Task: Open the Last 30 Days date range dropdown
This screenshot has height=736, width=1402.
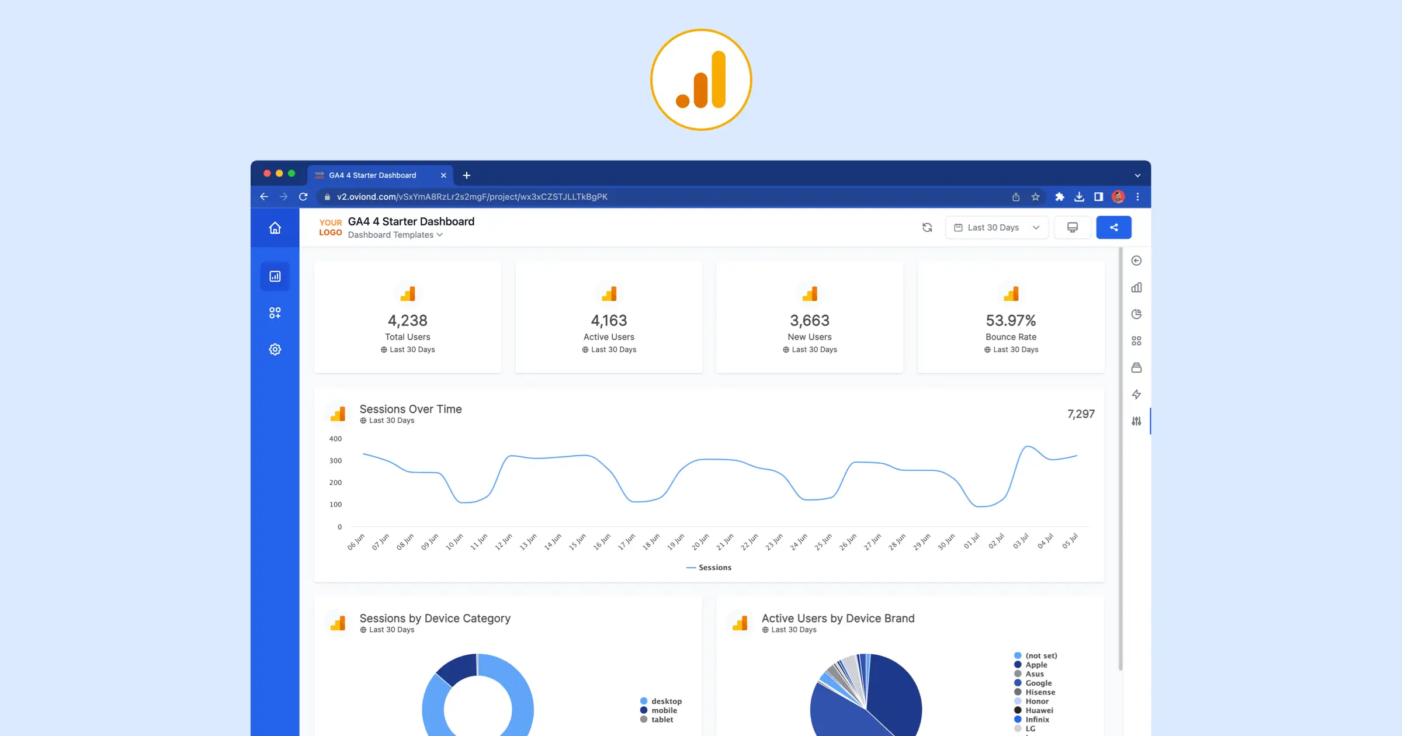Action: click(997, 228)
